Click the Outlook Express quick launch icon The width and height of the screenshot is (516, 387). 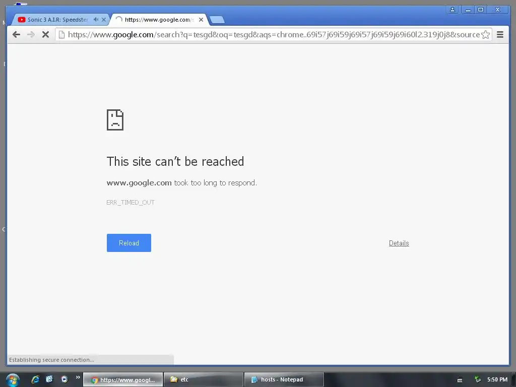pyautogui.click(x=49, y=379)
